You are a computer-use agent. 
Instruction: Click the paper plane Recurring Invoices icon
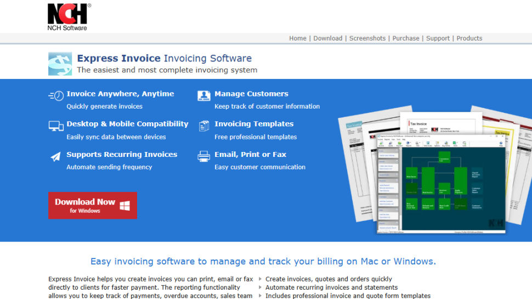coord(55,156)
